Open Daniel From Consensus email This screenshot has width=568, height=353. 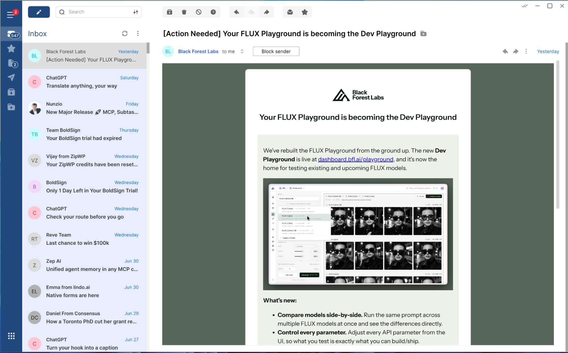click(x=84, y=318)
